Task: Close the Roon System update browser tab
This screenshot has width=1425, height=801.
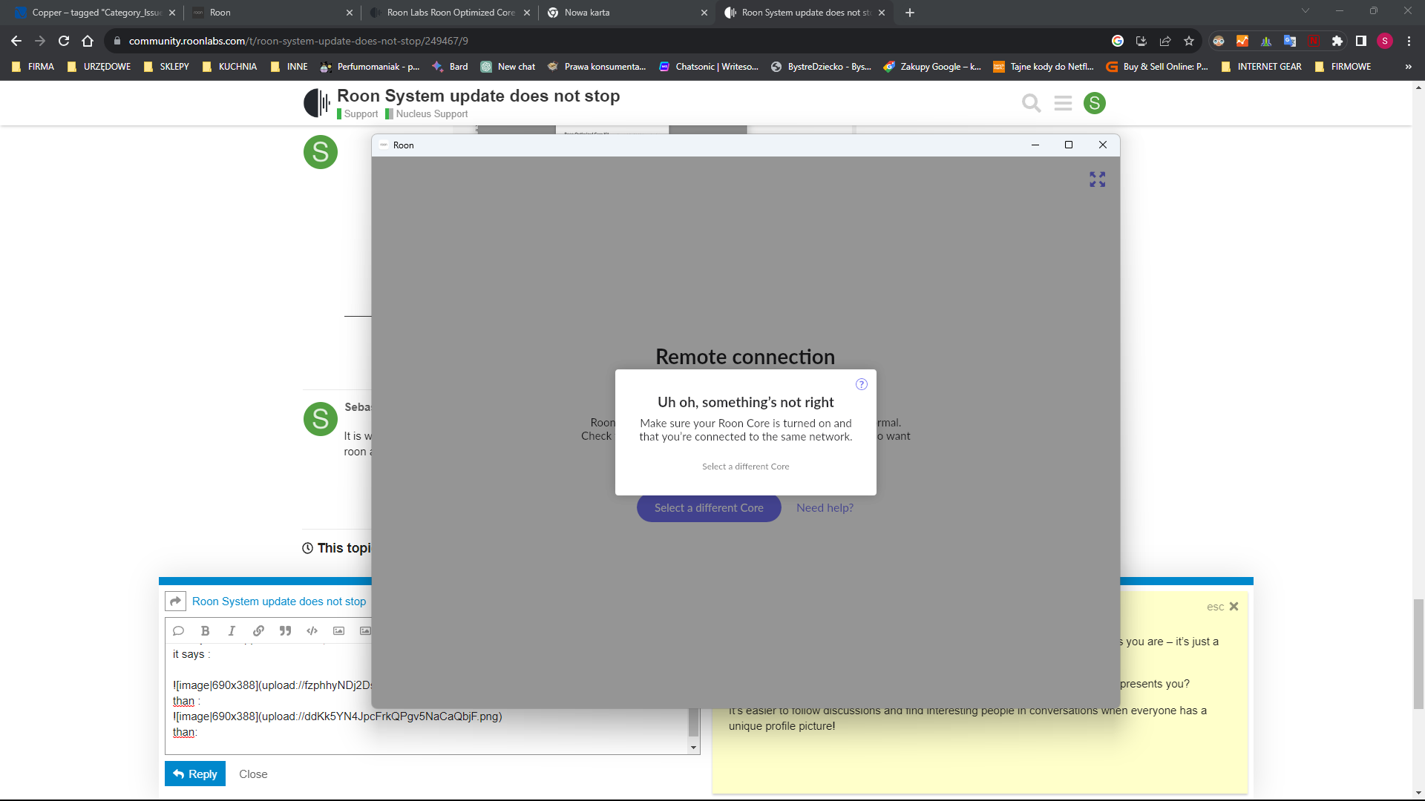Action: [x=882, y=13]
